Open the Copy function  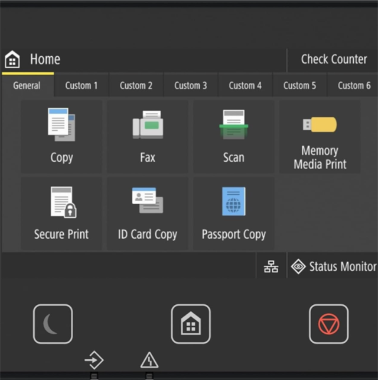(x=61, y=137)
